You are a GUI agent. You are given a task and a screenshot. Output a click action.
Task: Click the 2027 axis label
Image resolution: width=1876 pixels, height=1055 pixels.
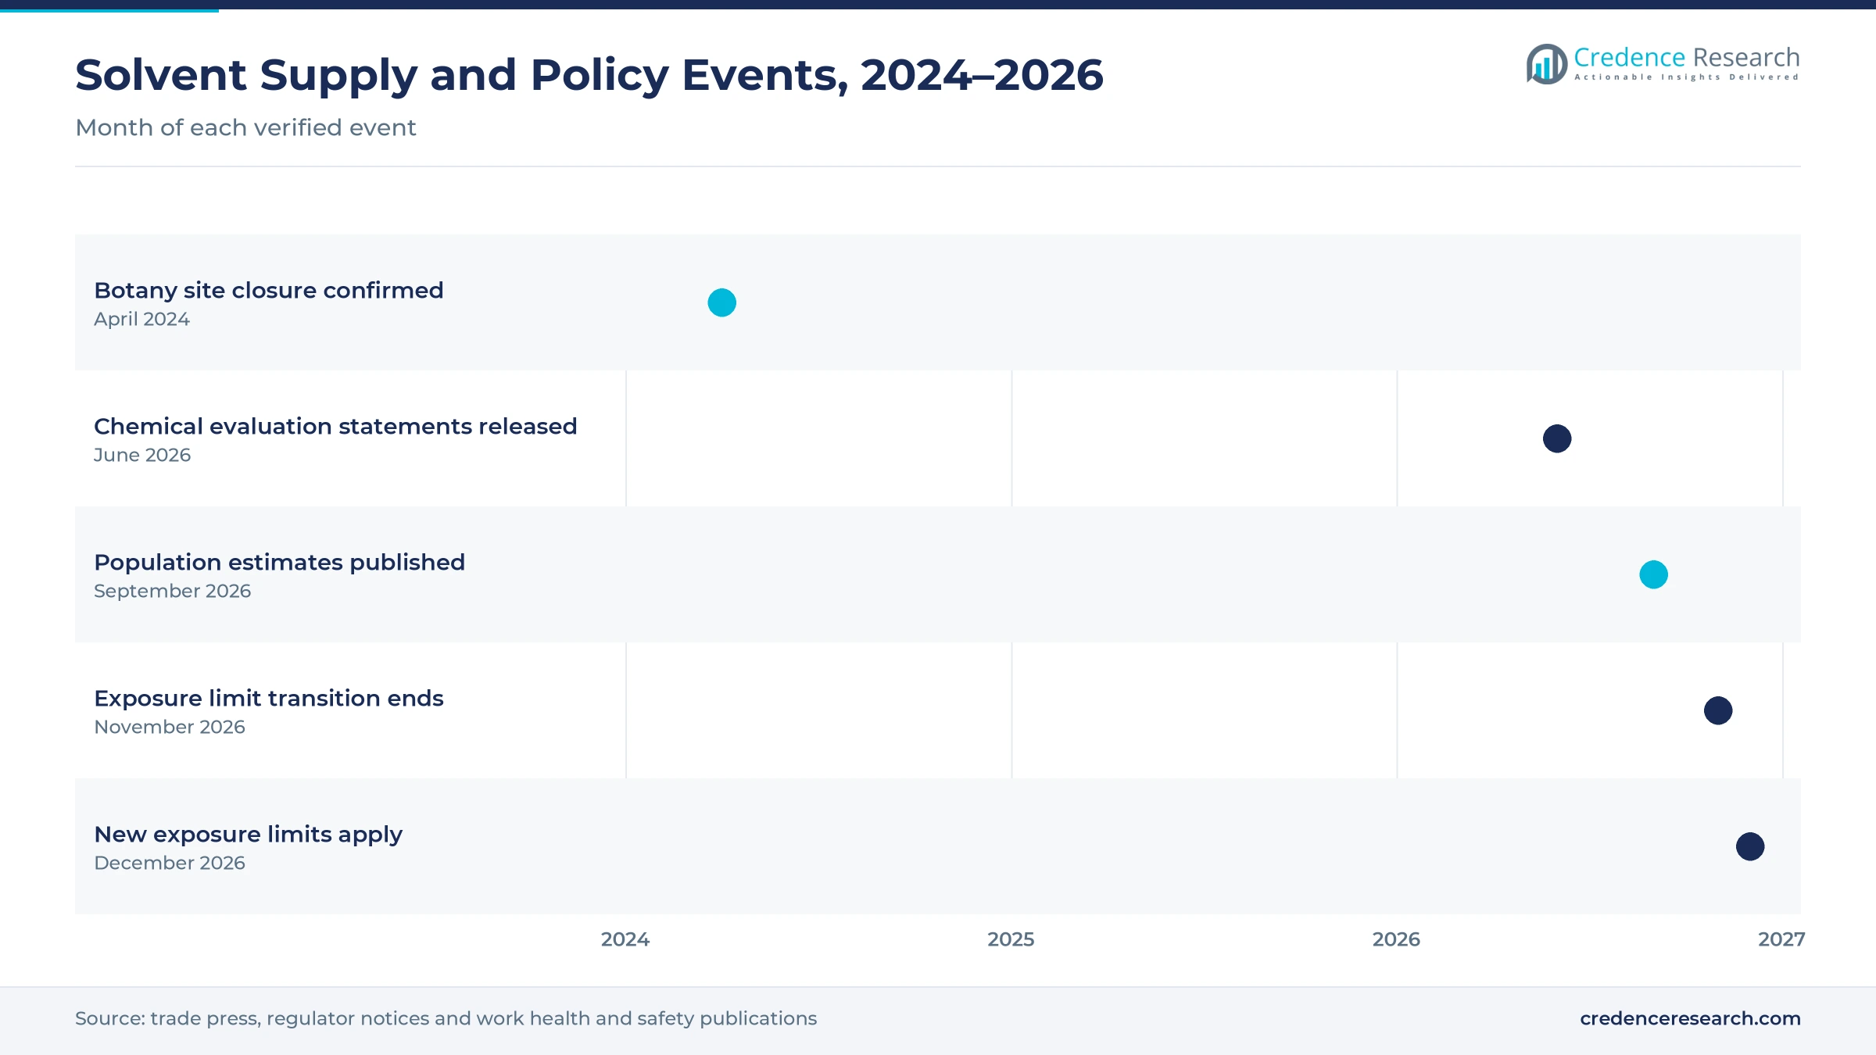(1781, 939)
